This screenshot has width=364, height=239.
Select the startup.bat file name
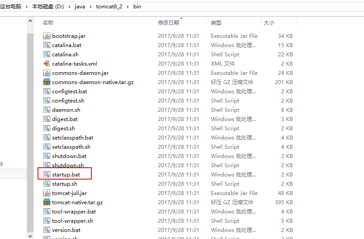[66, 174]
